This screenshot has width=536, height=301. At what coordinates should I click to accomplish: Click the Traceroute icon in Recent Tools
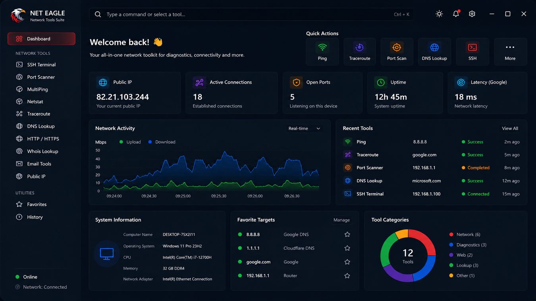pyautogui.click(x=348, y=155)
